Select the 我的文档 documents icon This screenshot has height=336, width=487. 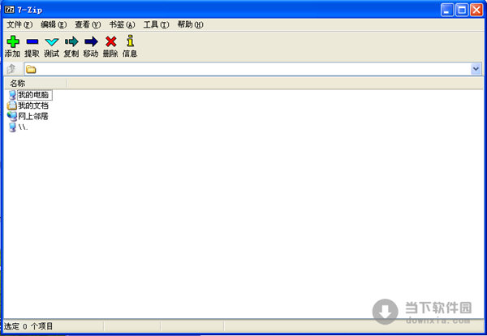12,106
